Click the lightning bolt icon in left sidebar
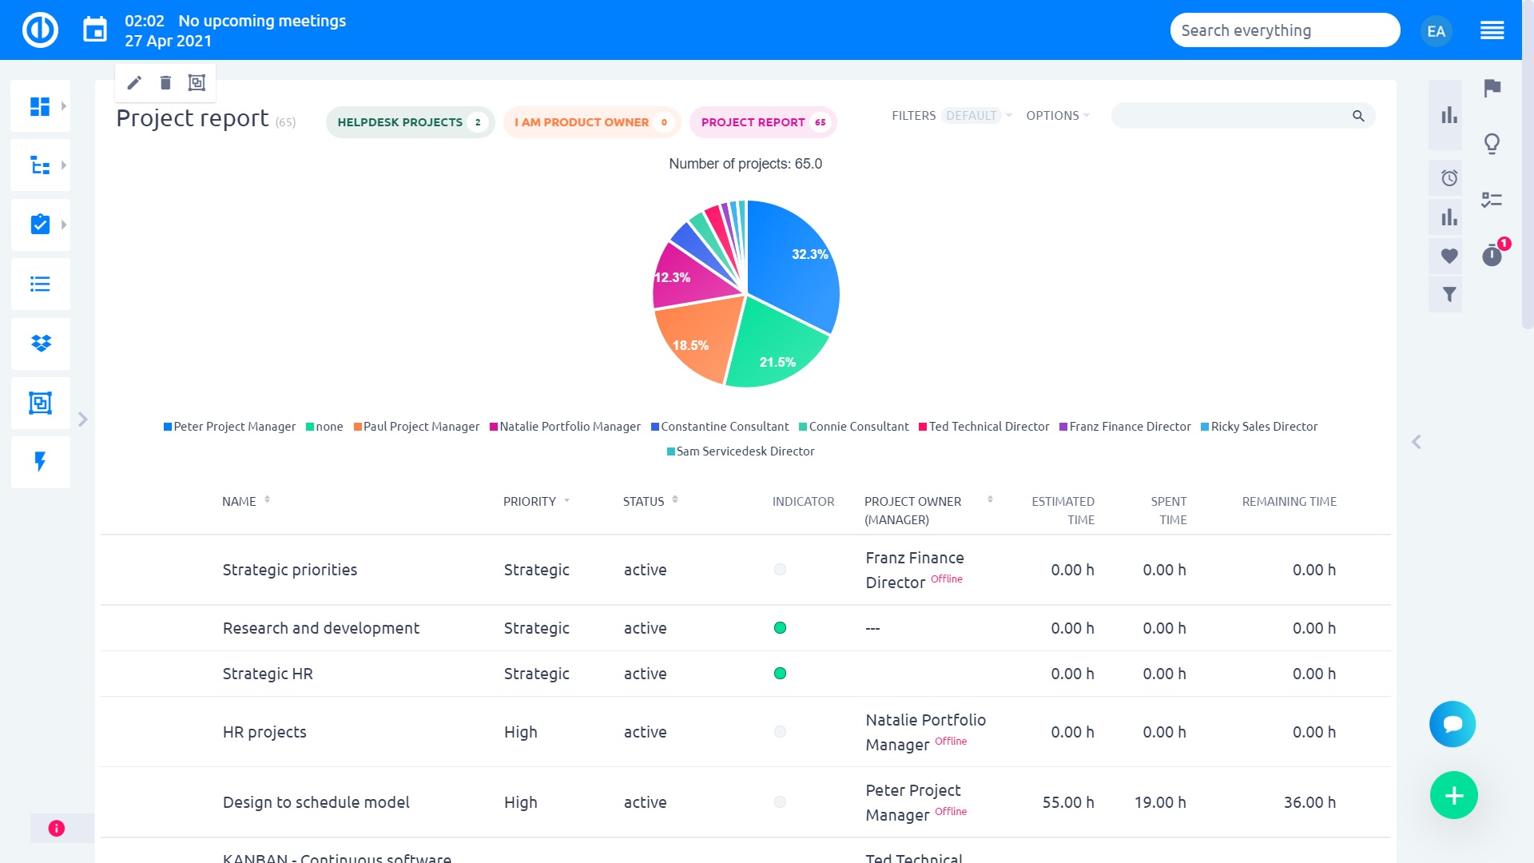The height and width of the screenshot is (863, 1534). pyautogui.click(x=40, y=462)
